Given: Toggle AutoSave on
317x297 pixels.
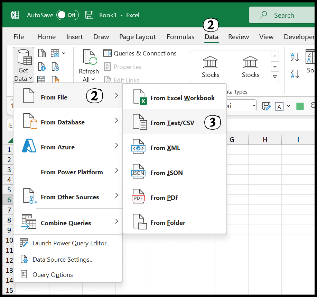Looking at the screenshot, I should pos(67,15).
